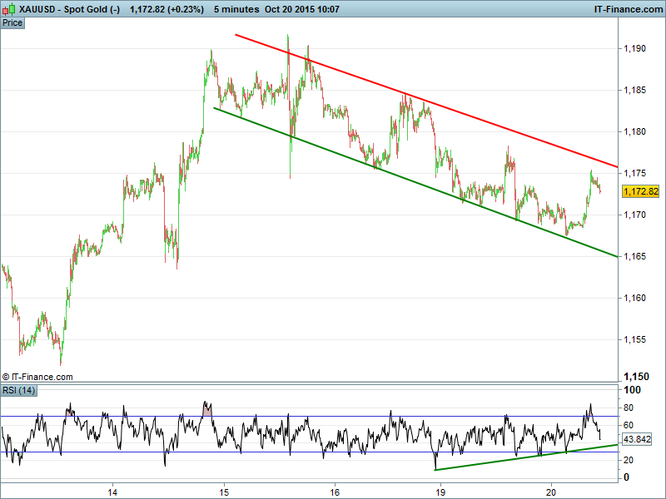
Task: Click date 19 on the time axis
Action: coord(441,490)
